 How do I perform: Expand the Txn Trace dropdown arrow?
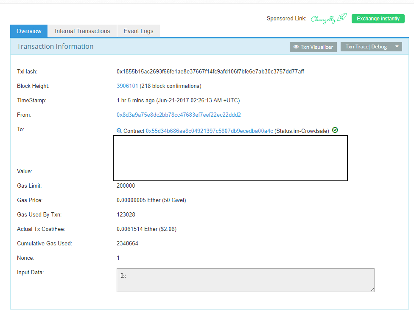[x=397, y=47]
